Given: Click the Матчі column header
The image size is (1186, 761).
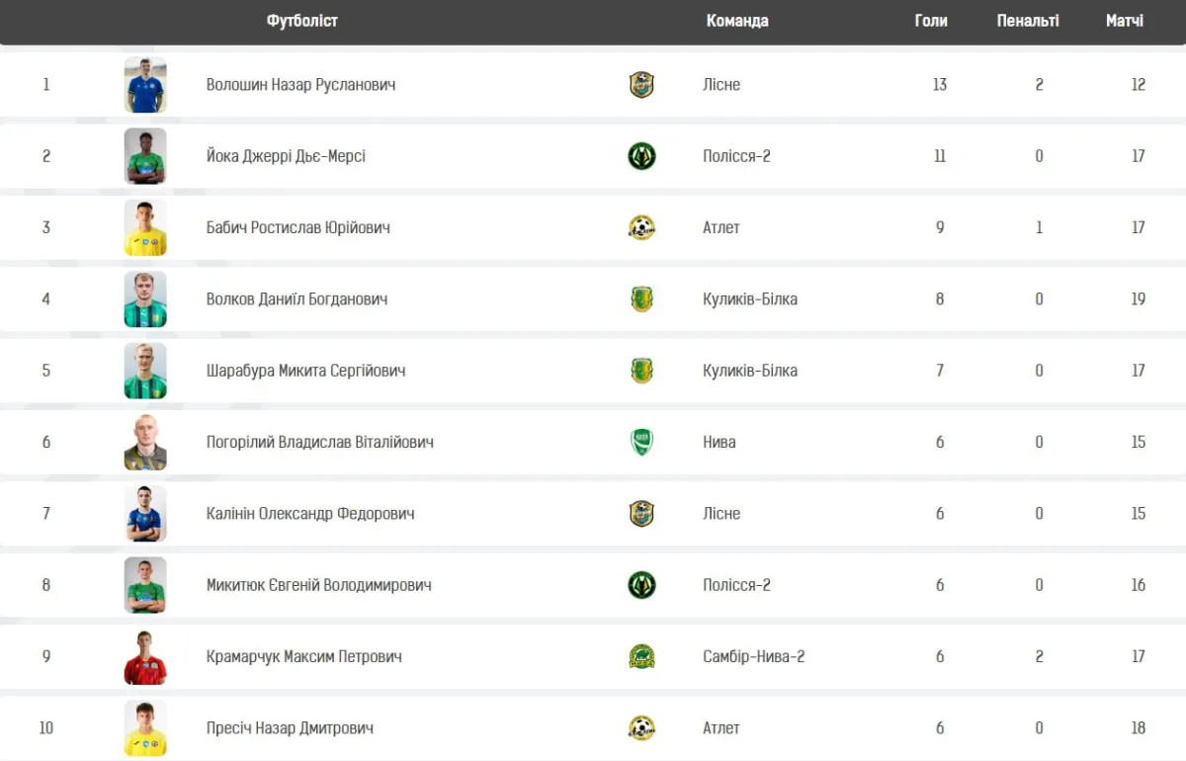Looking at the screenshot, I should tap(1124, 21).
